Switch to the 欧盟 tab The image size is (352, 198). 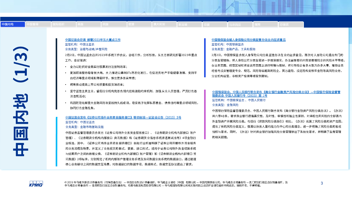pos(139,24)
